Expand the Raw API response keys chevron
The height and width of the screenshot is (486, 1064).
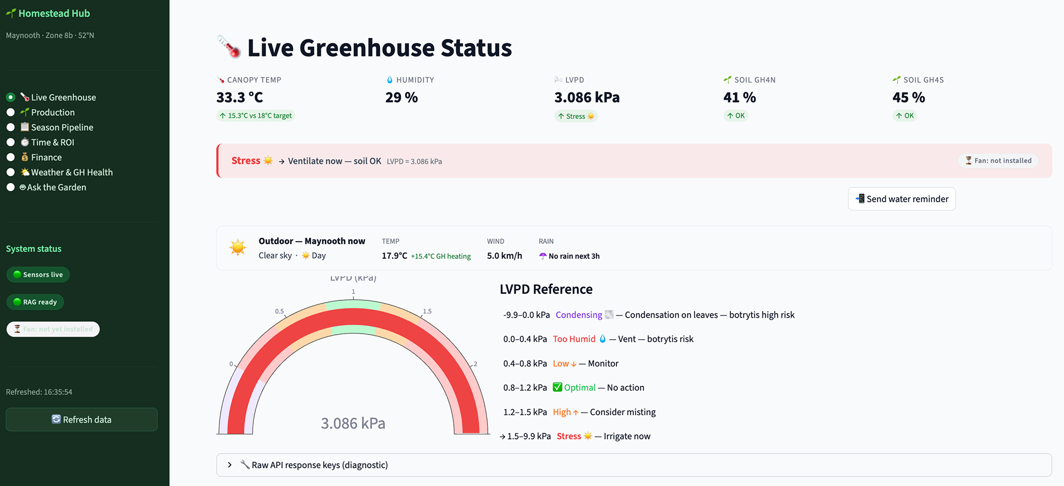230,465
